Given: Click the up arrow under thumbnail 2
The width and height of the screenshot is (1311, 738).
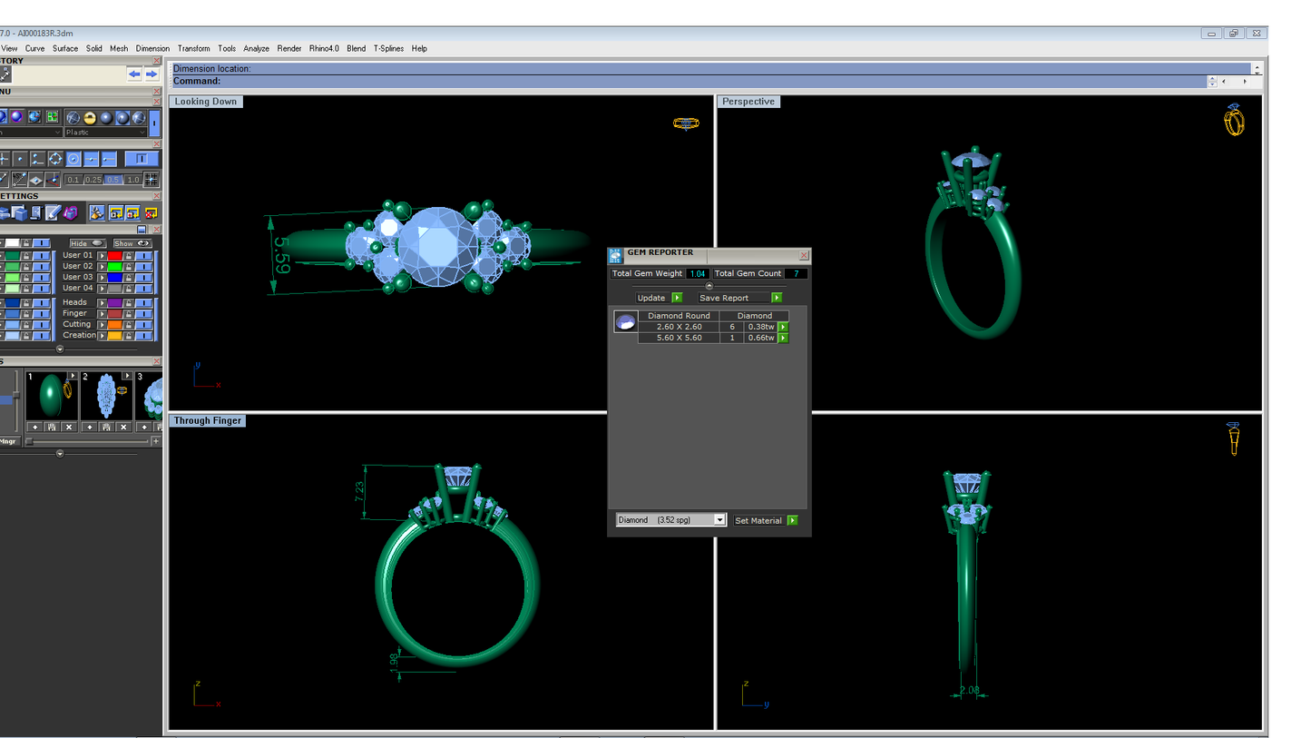Looking at the screenshot, I should click(x=90, y=427).
